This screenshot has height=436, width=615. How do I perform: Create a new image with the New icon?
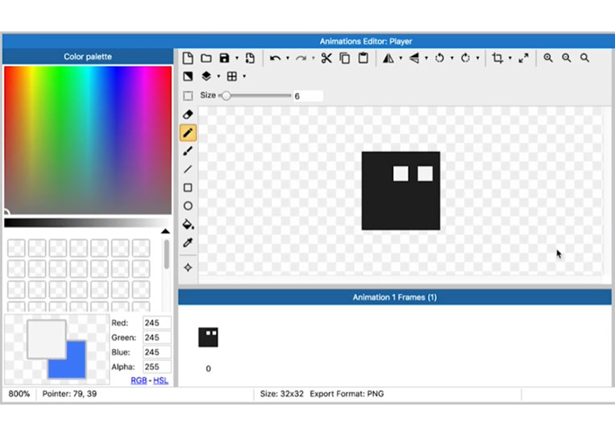coord(188,58)
